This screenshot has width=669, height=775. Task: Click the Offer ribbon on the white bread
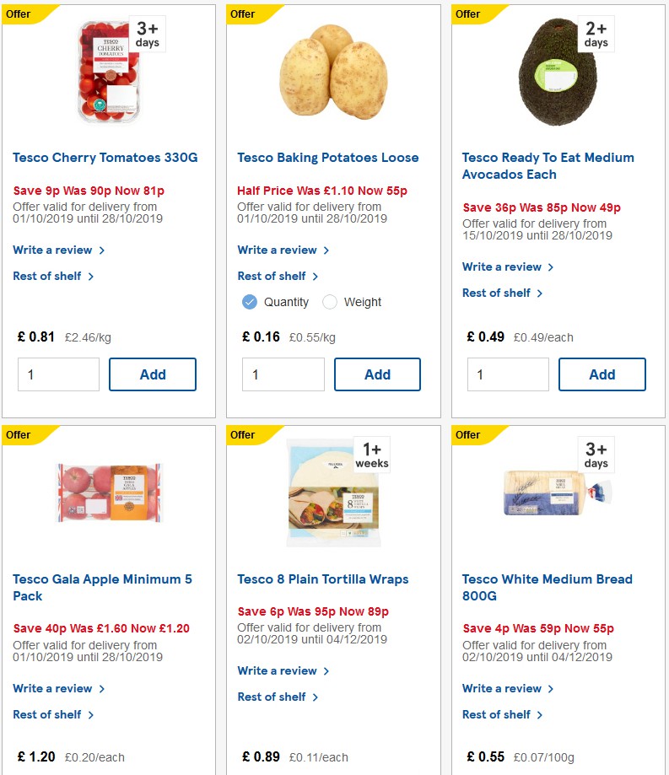point(467,435)
